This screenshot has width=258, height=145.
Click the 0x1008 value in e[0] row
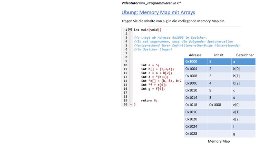[215, 105]
